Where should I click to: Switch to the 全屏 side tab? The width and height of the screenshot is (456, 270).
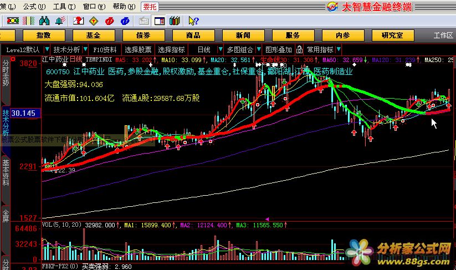[x=6, y=216]
